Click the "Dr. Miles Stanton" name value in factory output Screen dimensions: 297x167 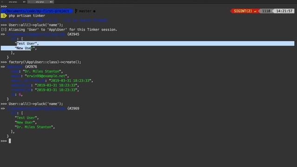coord(42,71)
